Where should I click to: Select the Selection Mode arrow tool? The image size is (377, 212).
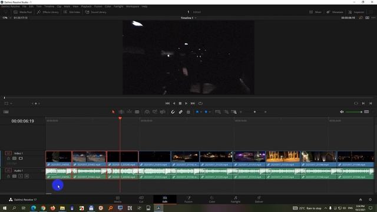[113, 112]
